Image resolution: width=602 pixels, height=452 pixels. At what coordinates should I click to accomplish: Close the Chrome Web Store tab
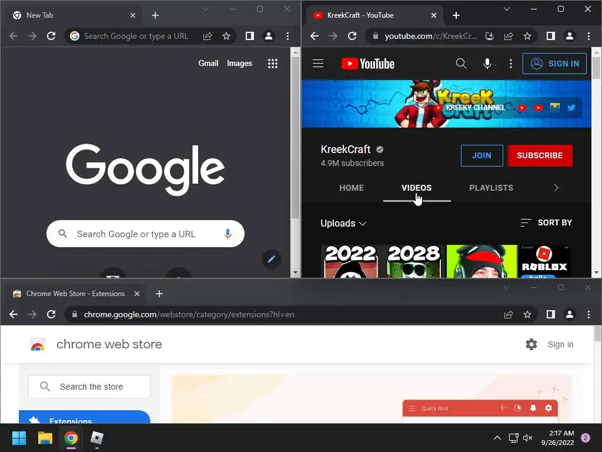(136, 294)
